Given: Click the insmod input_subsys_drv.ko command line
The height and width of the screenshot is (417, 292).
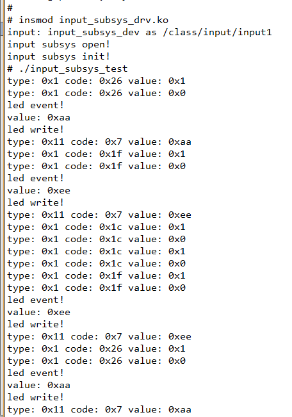Looking at the screenshot, I should click(x=88, y=20).
